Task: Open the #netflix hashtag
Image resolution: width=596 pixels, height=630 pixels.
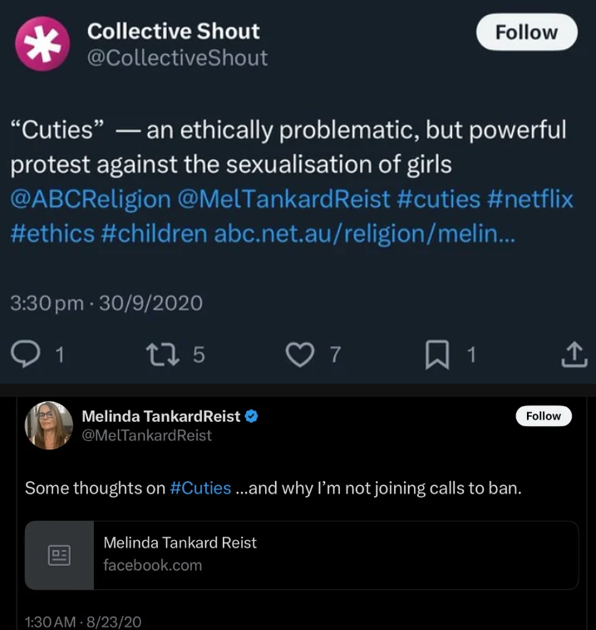Action: 530,200
